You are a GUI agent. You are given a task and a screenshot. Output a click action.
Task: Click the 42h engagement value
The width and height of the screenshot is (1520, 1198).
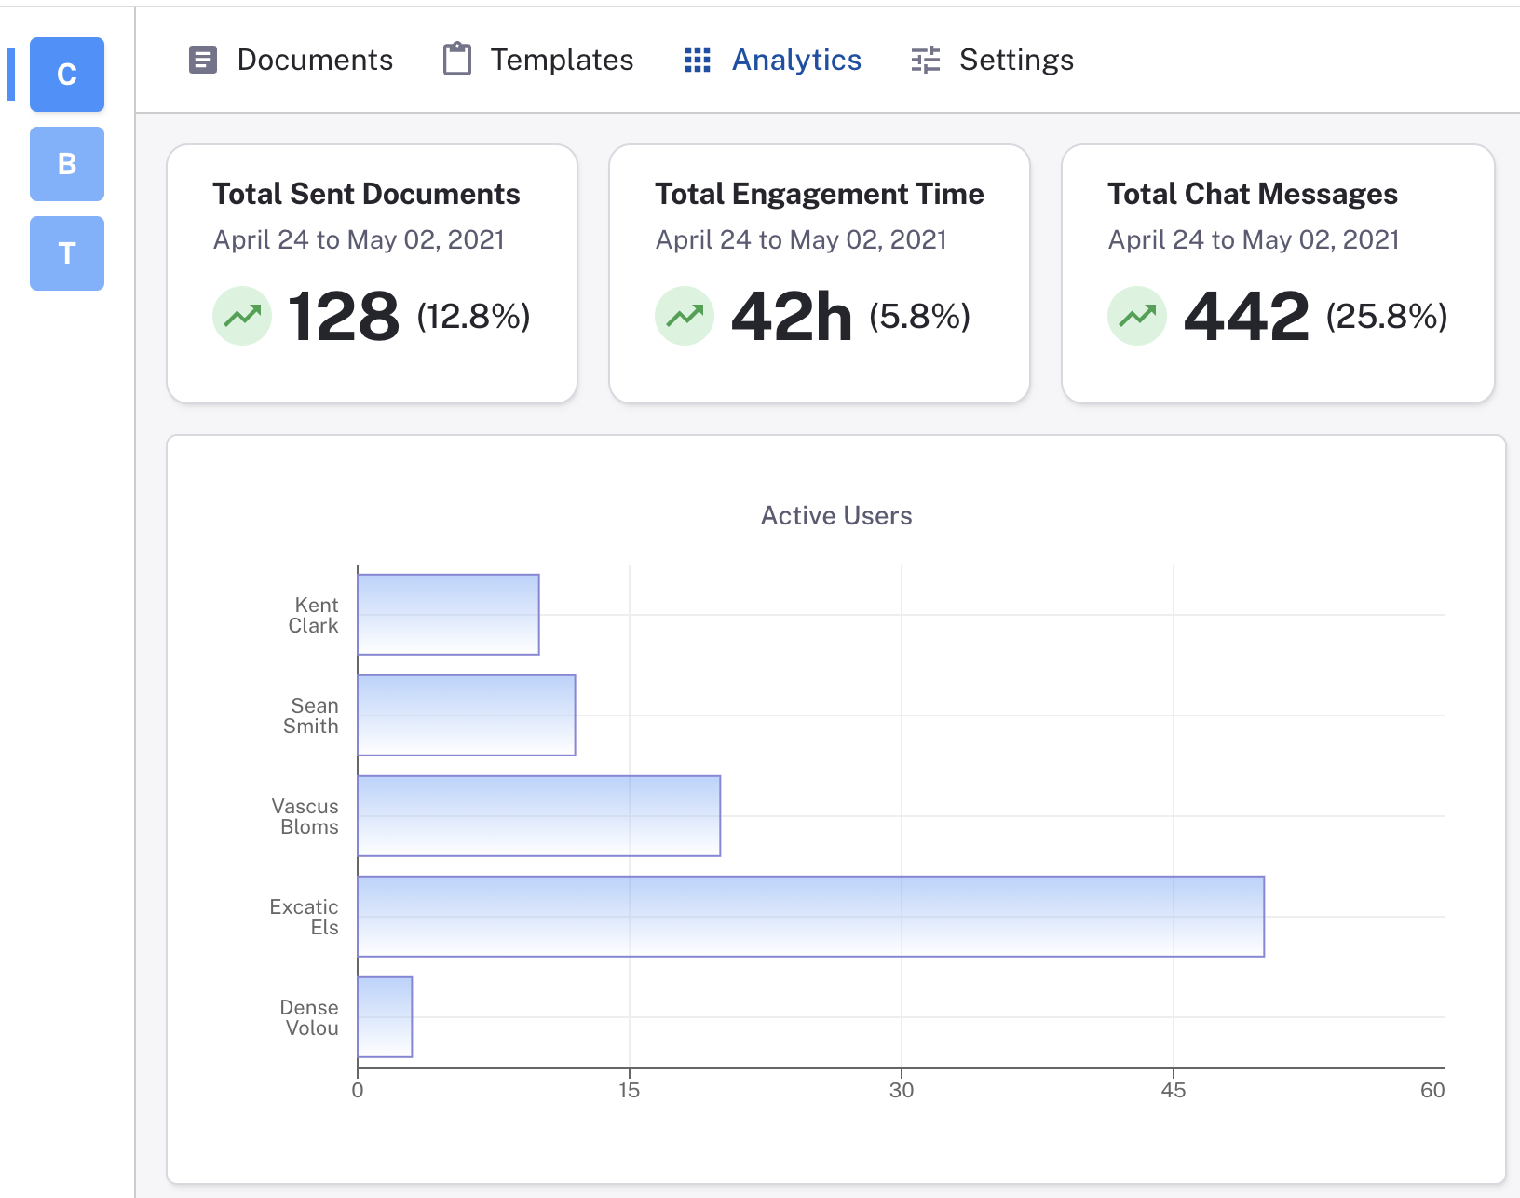pyautogui.click(x=792, y=317)
